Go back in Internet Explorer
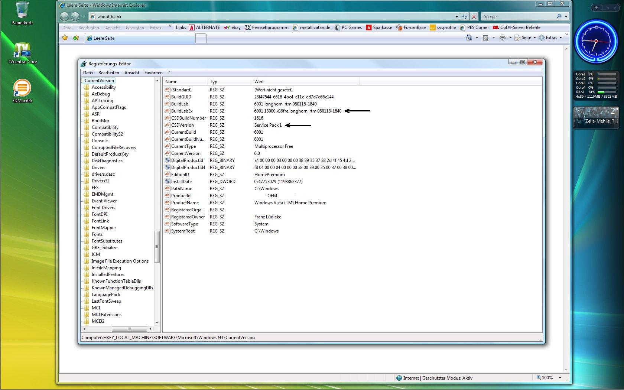The height and width of the screenshot is (390, 624). pos(64,16)
